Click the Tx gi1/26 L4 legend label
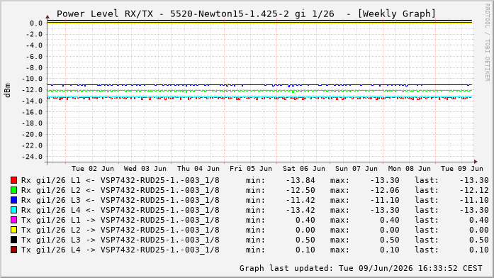This screenshot has height=278, width=494. [x=120, y=250]
